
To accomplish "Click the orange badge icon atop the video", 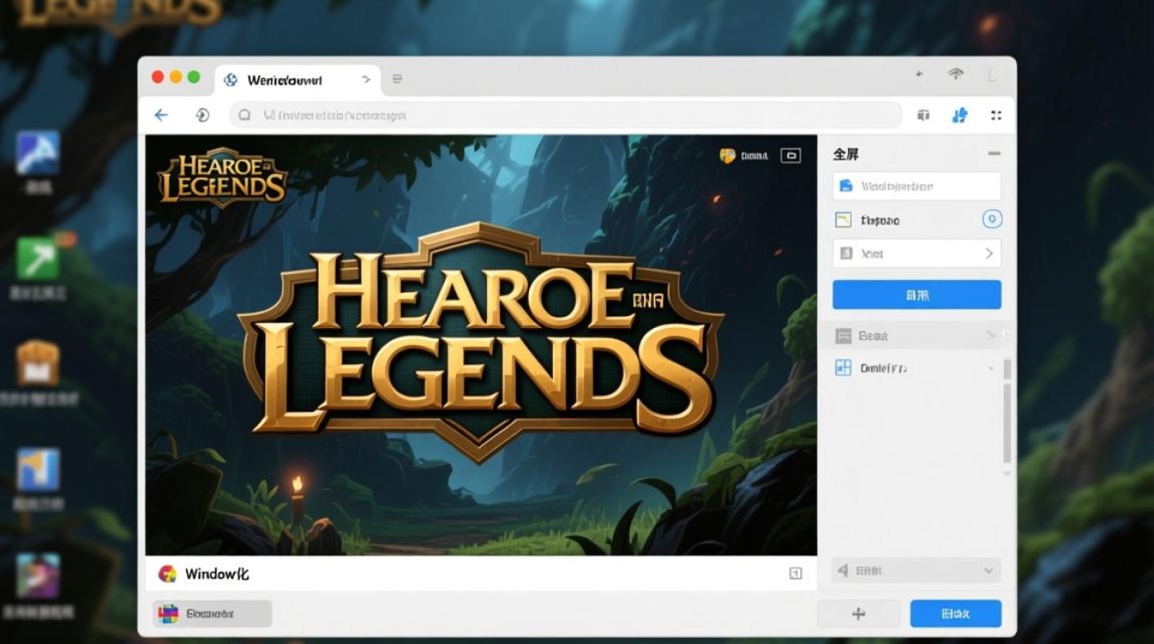I will (727, 155).
